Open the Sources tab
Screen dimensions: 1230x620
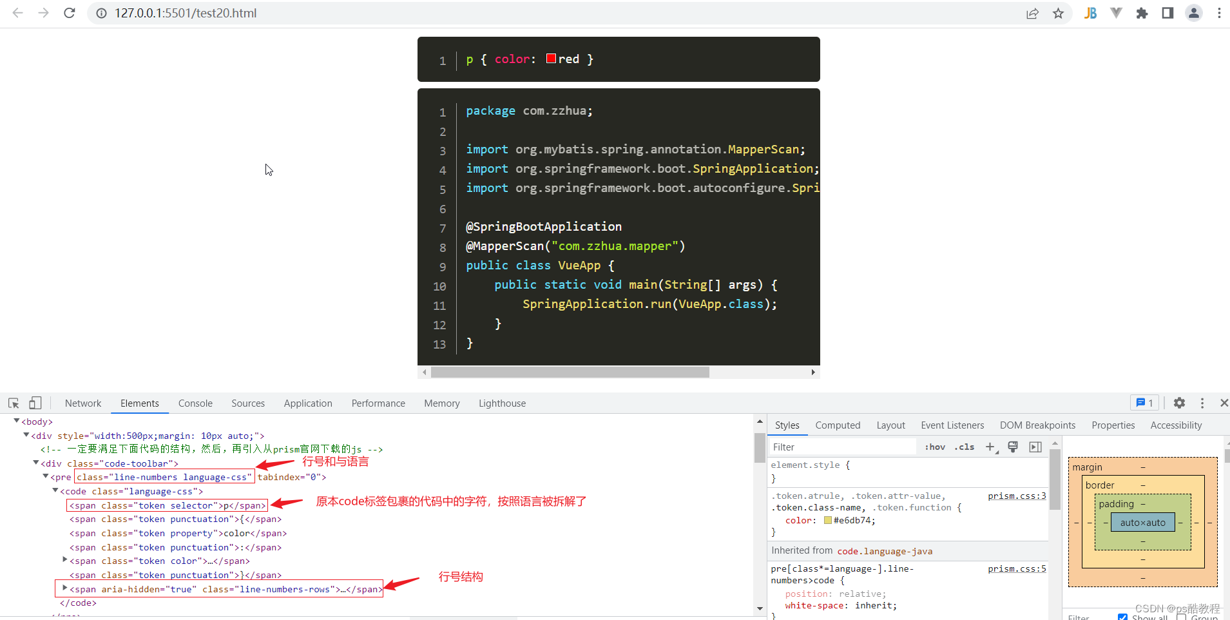point(248,403)
